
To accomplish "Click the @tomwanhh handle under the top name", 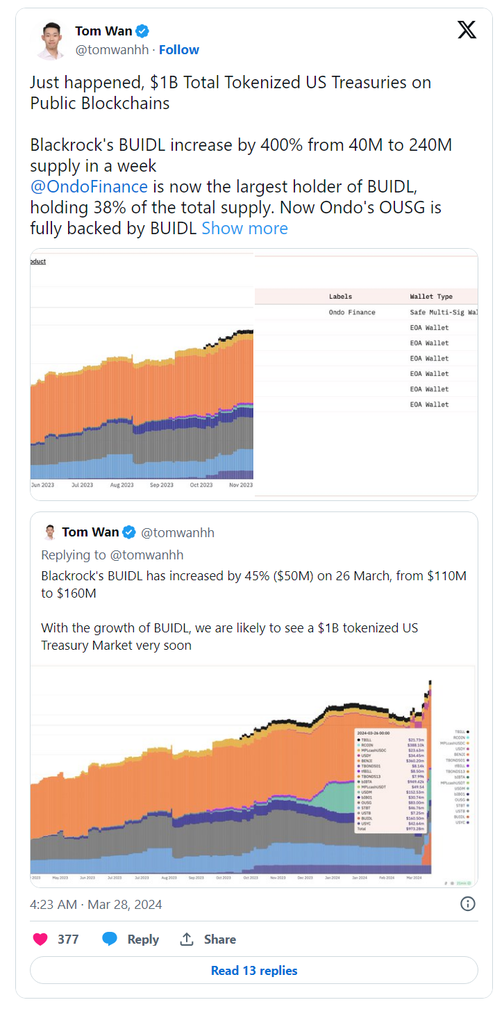I will (x=112, y=50).
